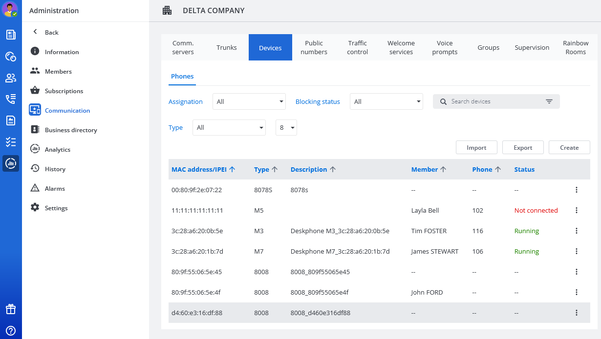Click the Layla Bell member cell
The height and width of the screenshot is (339, 601).
click(425, 211)
